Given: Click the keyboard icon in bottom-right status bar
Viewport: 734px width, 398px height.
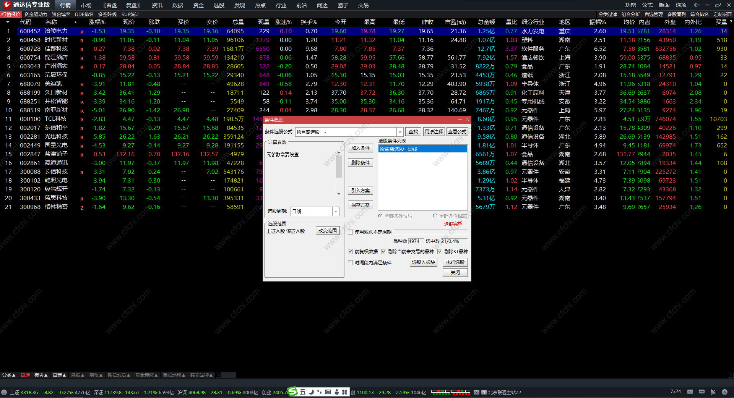Looking at the screenshot, I should click(x=690, y=392).
